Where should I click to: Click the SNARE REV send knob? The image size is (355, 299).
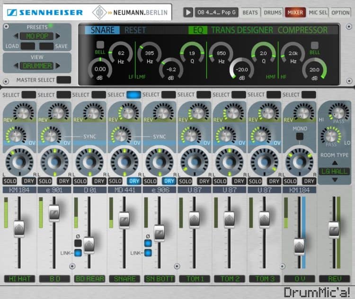(x=128, y=113)
